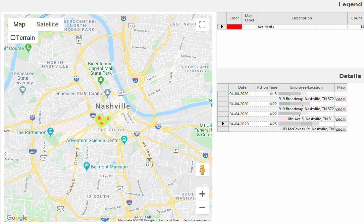Select the Map view tab
The height and width of the screenshot is (224, 364).
[x=19, y=24]
